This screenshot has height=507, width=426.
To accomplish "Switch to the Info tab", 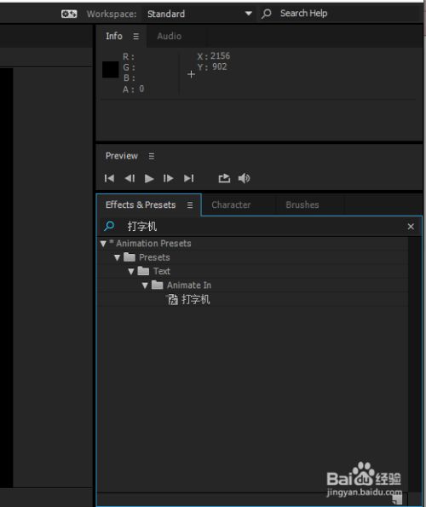I will coord(114,36).
